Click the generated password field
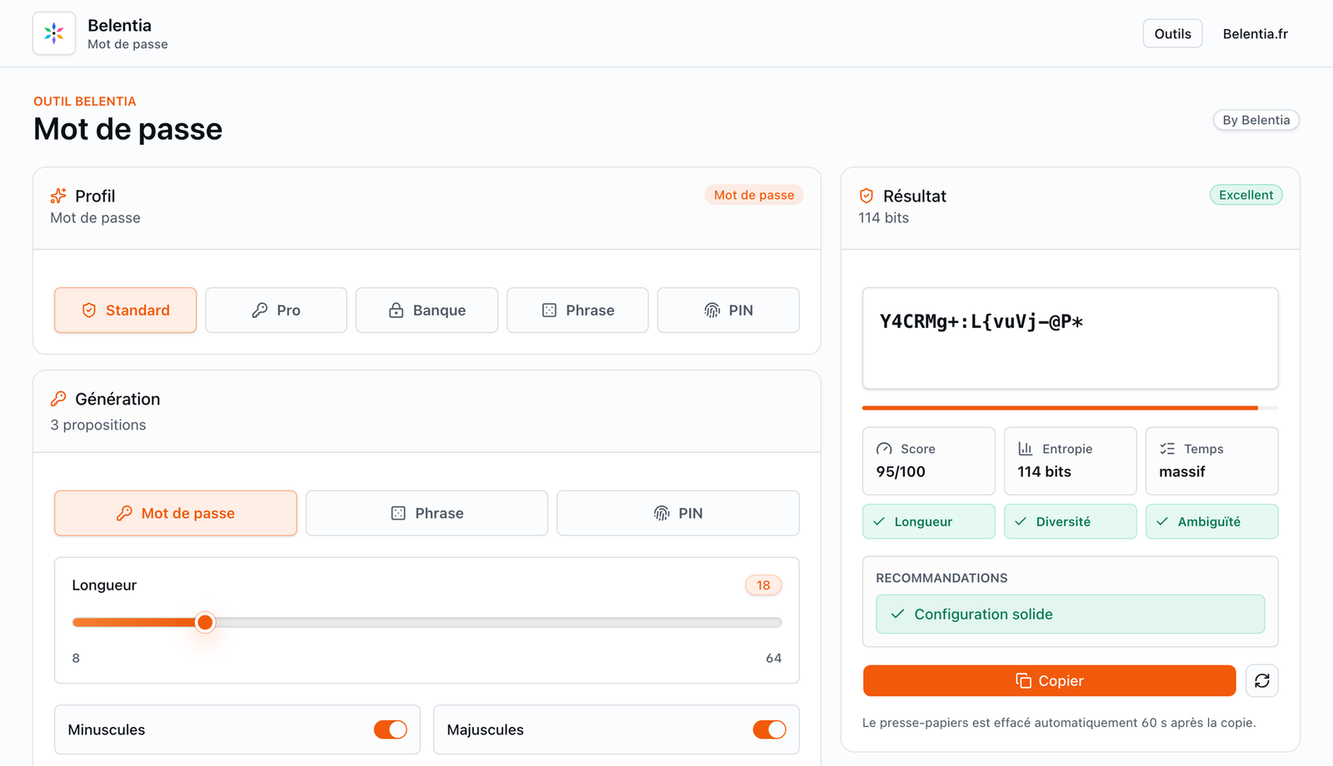Viewport: 1333px width, 766px height. pos(1071,338)
